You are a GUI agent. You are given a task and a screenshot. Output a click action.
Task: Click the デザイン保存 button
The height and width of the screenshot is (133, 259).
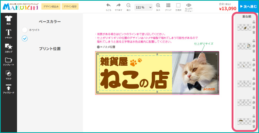pyautogui.click(x=70, y=7)
